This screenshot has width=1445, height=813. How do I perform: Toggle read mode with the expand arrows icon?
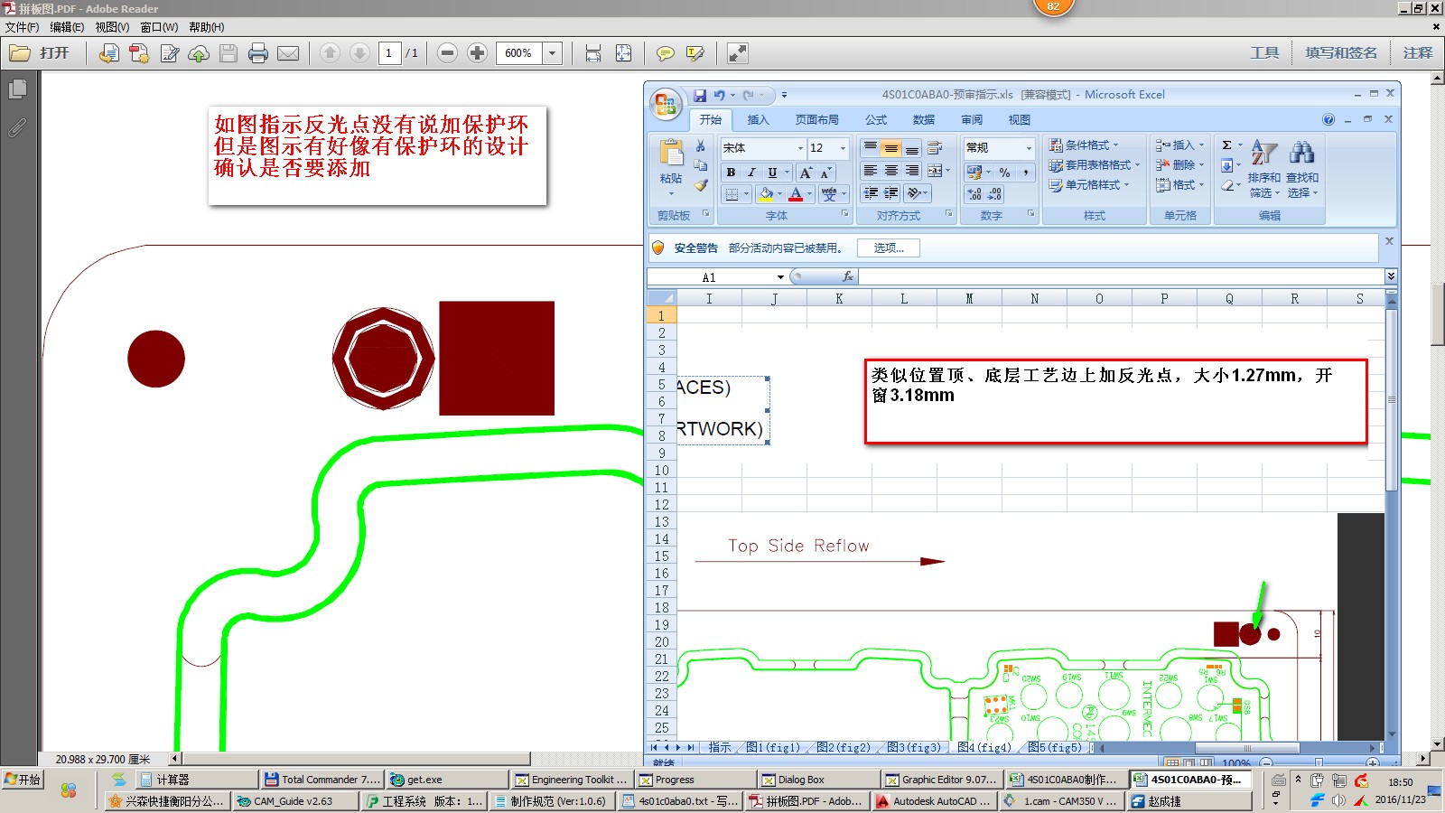(x=737, y=53)
